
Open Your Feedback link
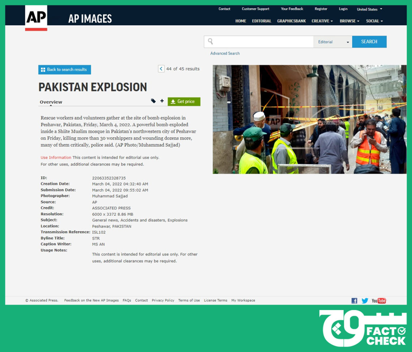[292, 9]
